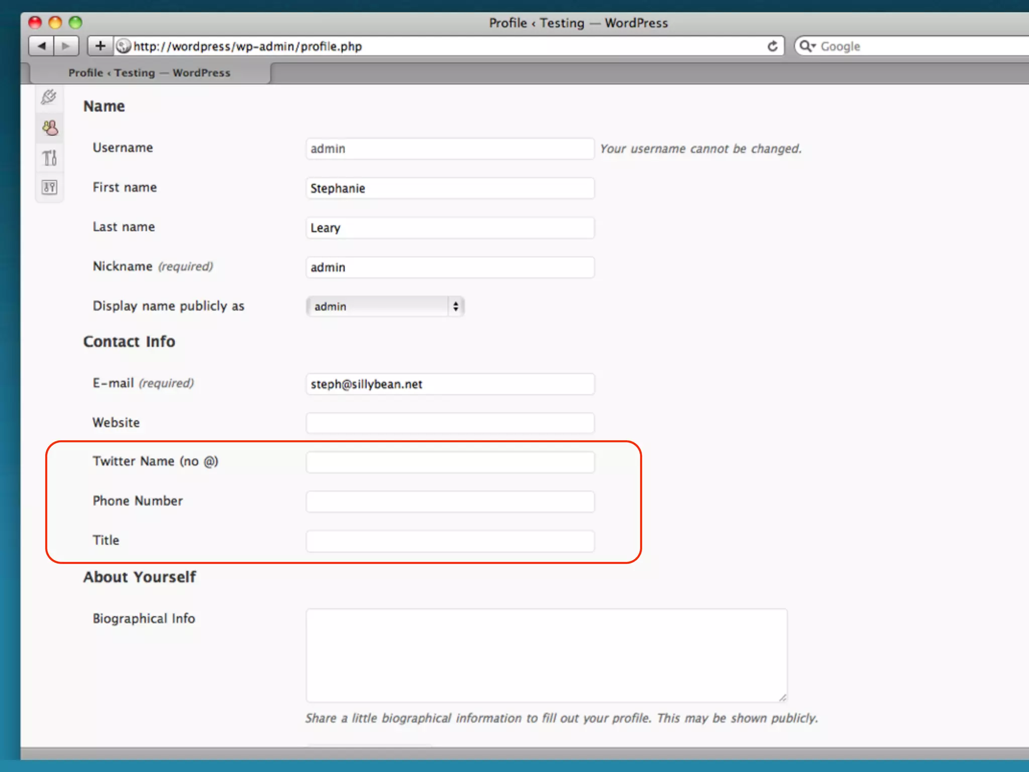Click the Google search magnifier icon
This screenshot has height=772, width=1029.
(806, 46)
